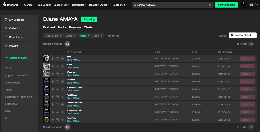Play the Smile release

pos(53,66)
